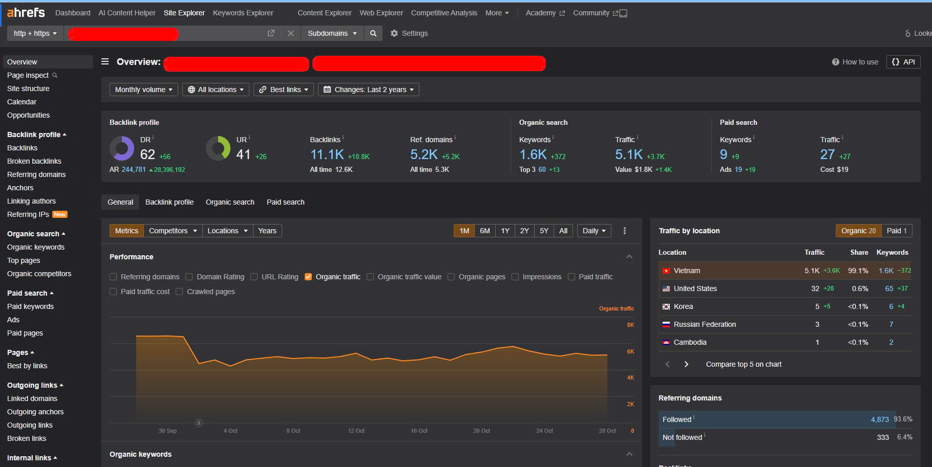This screenshot has width=932, height=467.
Task: Enable the Crawled pages checkbox
Action: (179, 292)
